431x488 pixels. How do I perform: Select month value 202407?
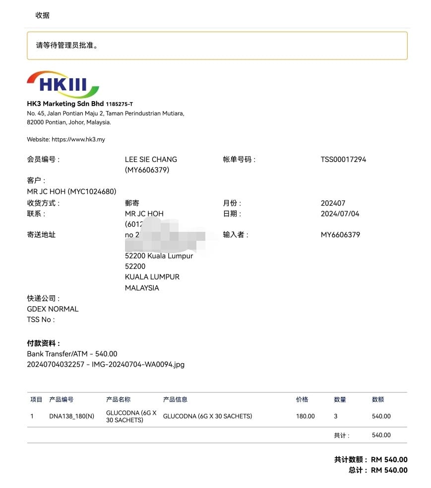click(x=333, y=203)
